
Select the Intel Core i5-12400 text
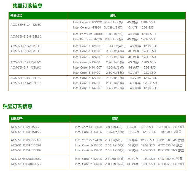[88, 140]
